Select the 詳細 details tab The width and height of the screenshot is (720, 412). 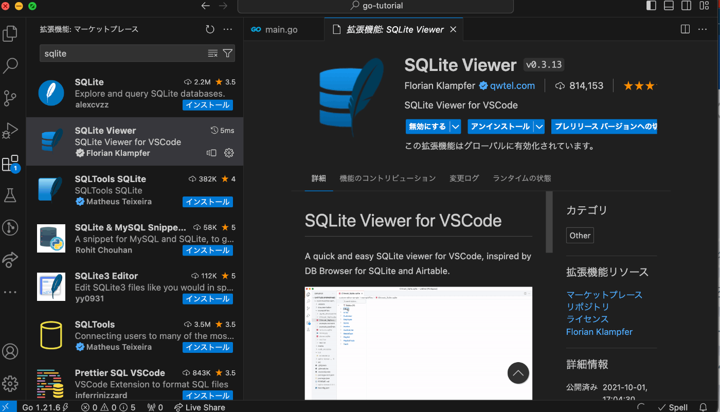click(x=319, y=178)
